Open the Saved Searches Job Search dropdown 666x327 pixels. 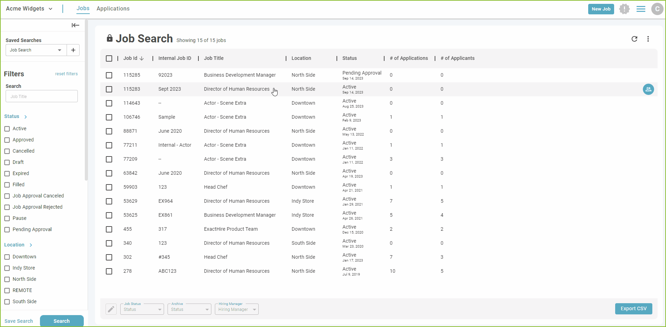point(36,50)
